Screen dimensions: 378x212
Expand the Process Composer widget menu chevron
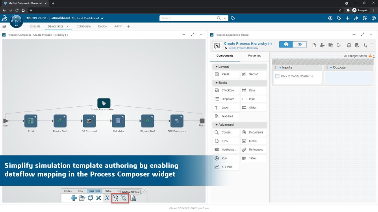201,35
